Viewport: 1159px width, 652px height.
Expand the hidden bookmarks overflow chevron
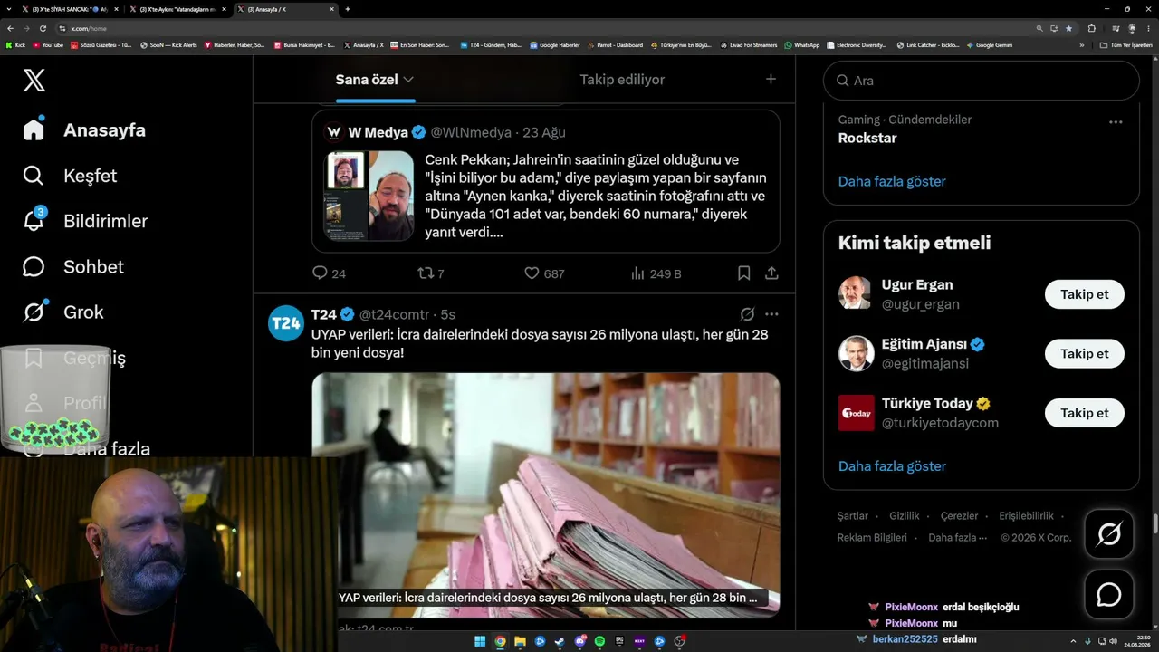click(1081, 45)
